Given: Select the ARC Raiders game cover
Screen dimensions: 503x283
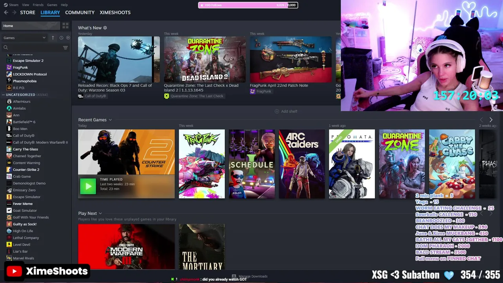Looking at the screenshot, I should pos(302,164).
